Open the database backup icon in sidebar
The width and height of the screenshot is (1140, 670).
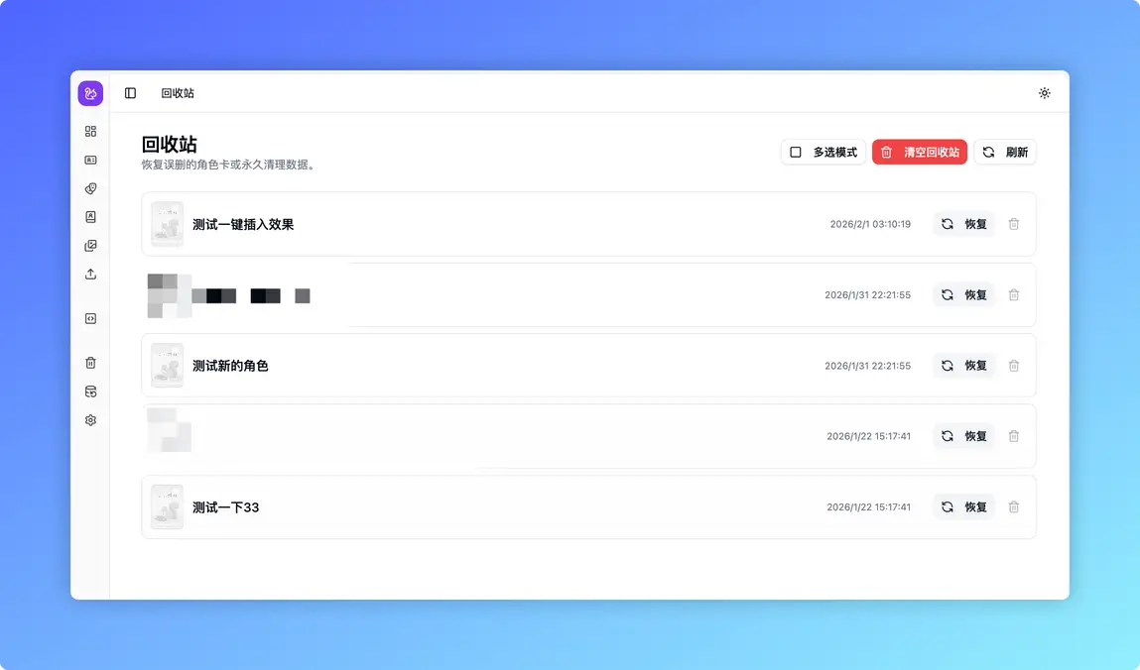90,391
